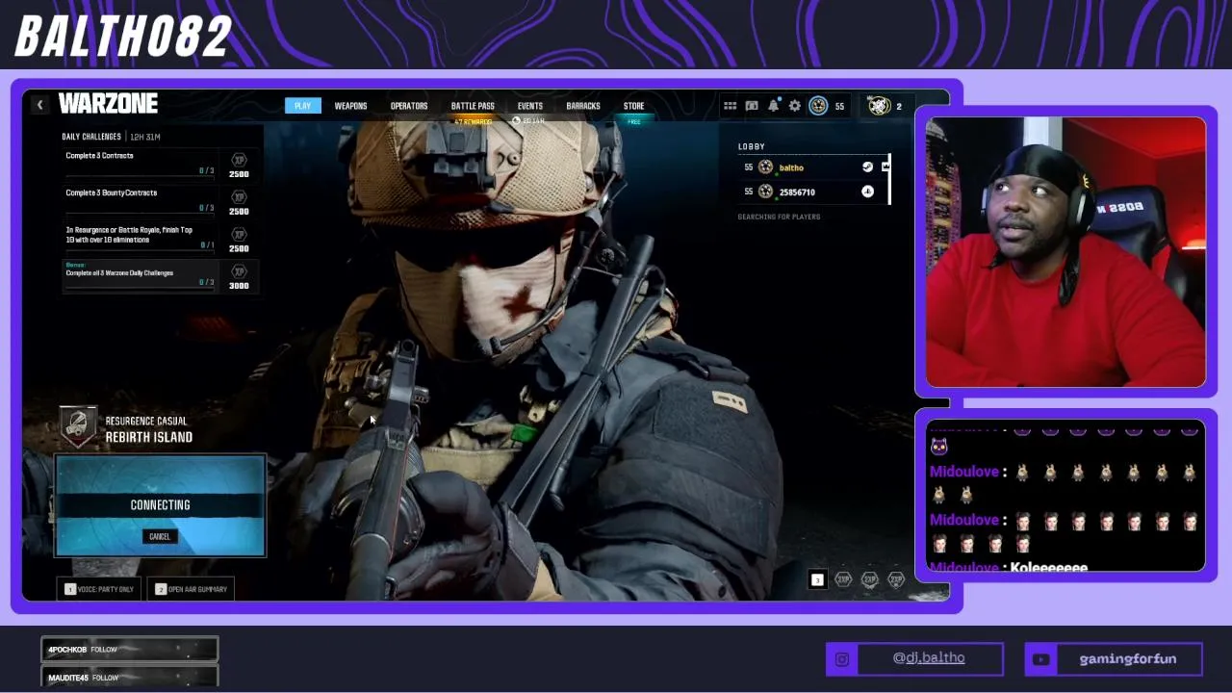
Task: Open the apps grid menu icon
Action: pyautogui.click(x=731, y=106)
